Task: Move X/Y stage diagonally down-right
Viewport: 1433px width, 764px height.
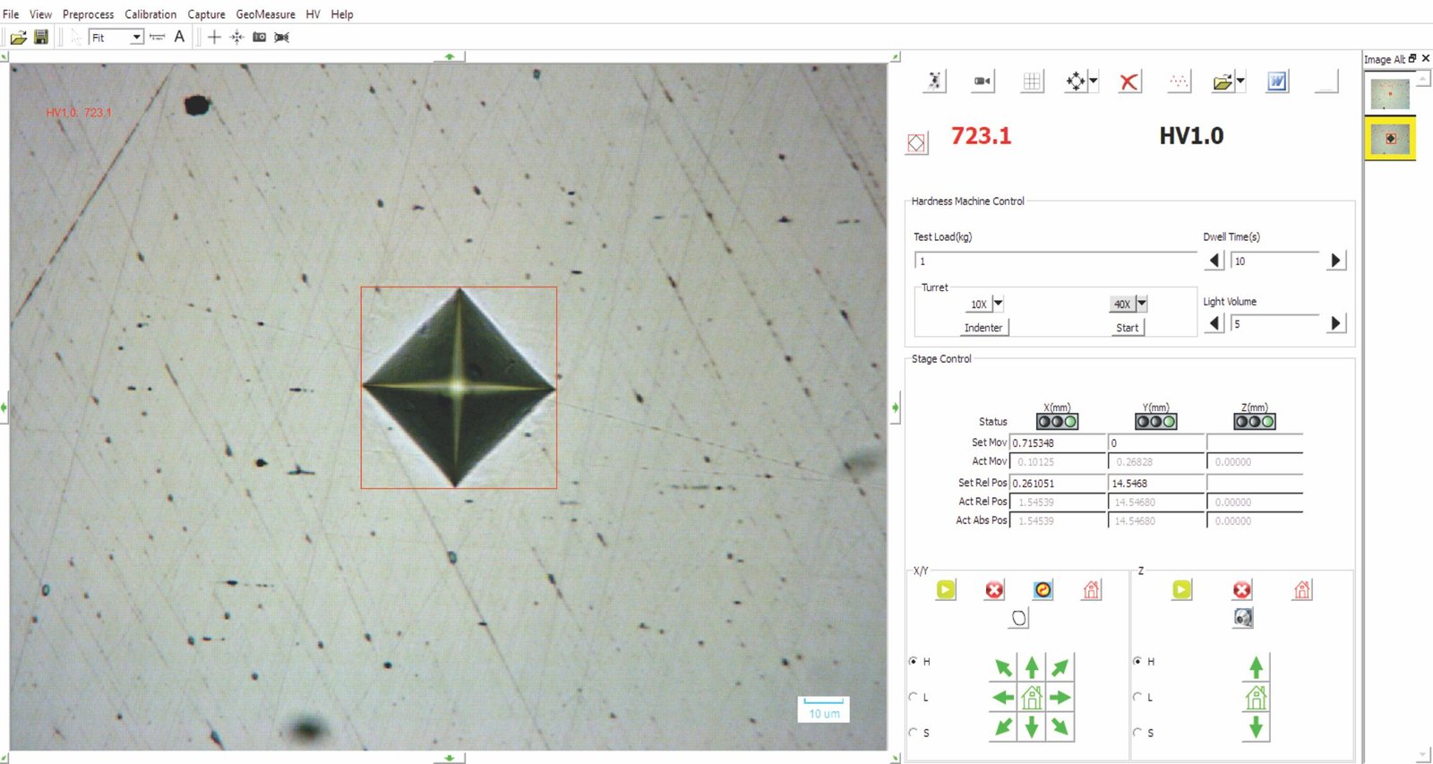Action: 1060,726
